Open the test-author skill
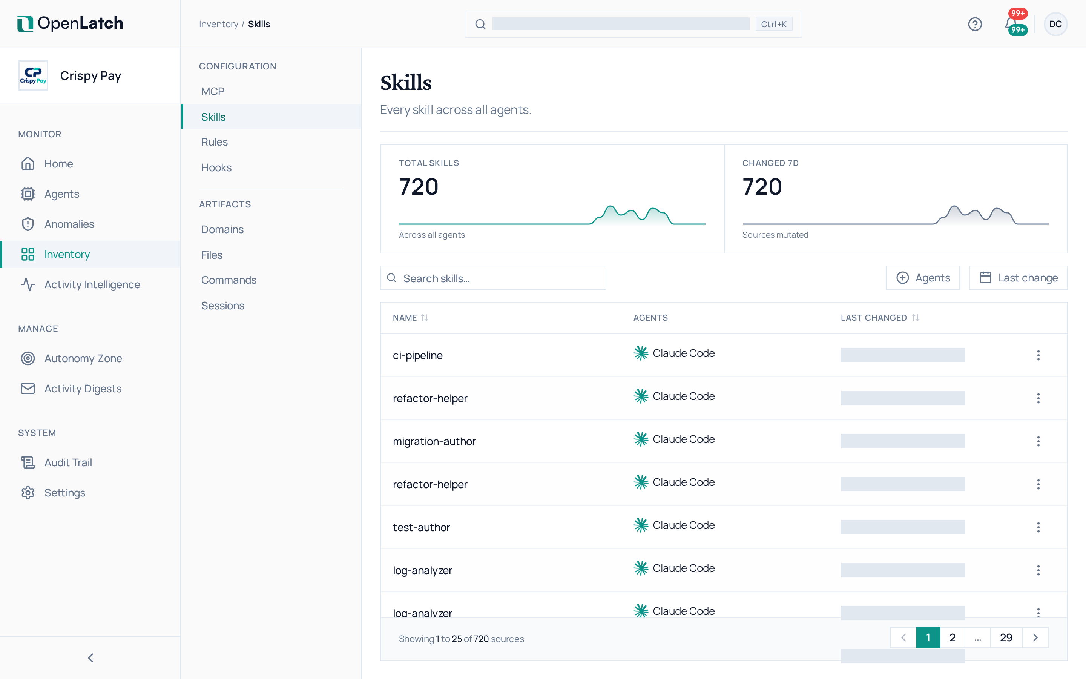The width and height of the screenshot is (1086, 679). click(421, 527)
